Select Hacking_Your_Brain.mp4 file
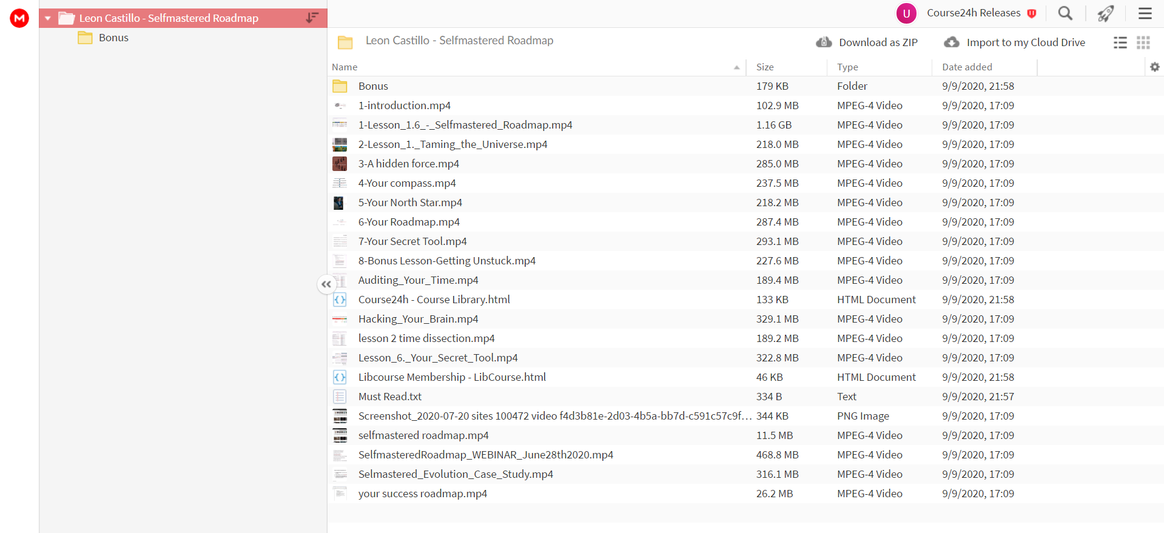The width and height of the screenshot is (1164, 533). click(418, 319)
